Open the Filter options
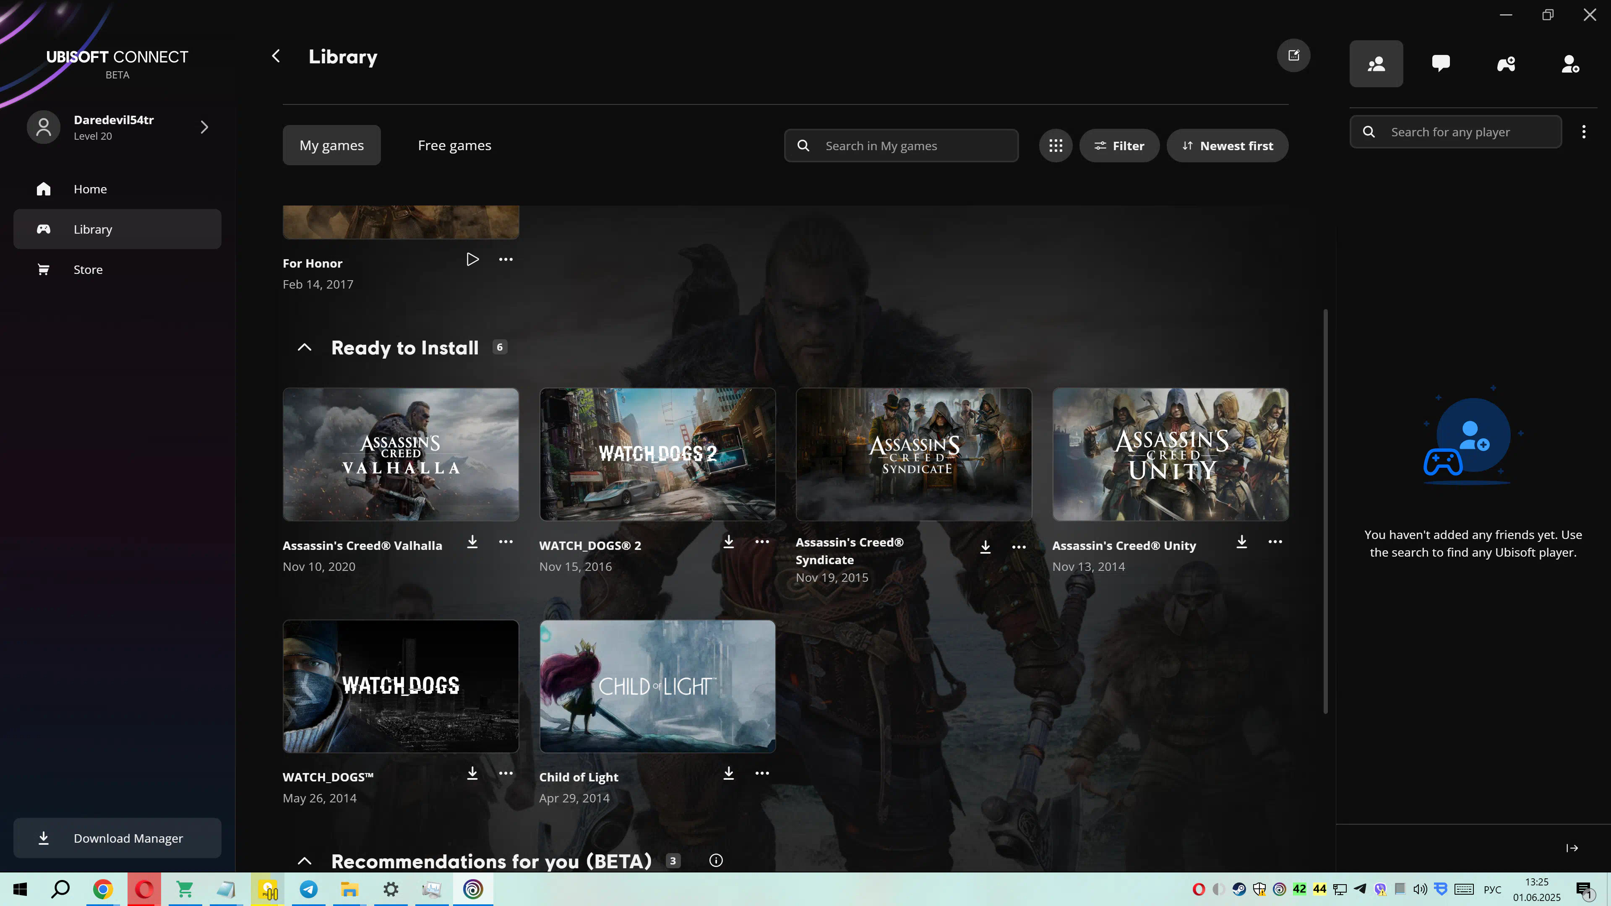 [1119, 146]
